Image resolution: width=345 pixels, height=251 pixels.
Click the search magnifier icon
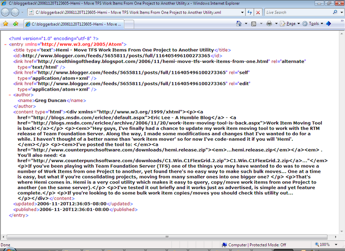coord(335,12)
